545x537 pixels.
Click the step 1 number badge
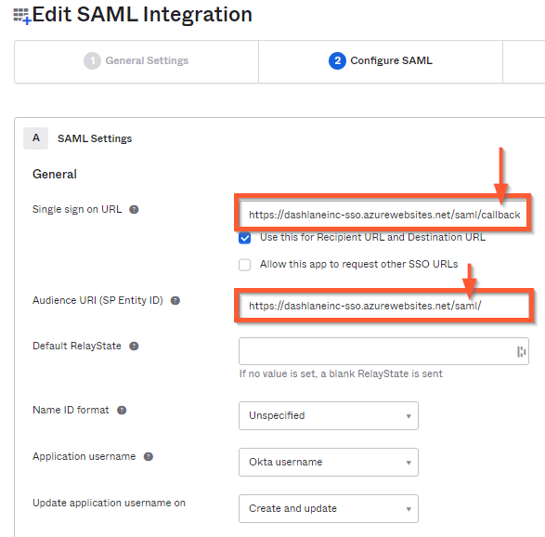92,60
